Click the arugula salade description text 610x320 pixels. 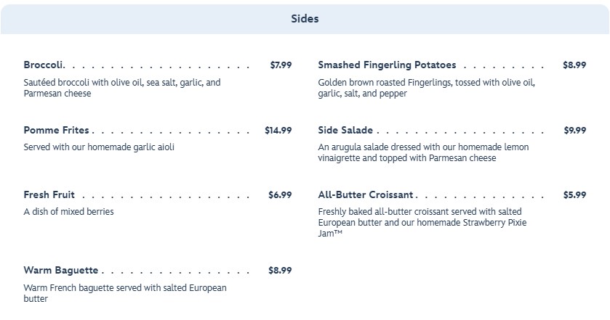pos(423,152)
